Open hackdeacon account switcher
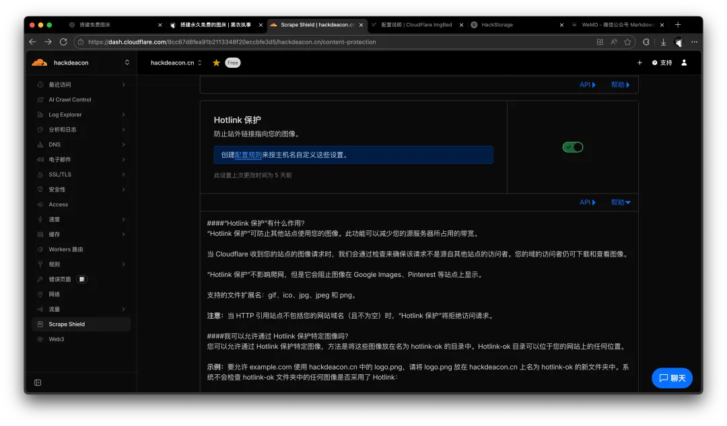The height and width of the screenshot is (426, 727). pos(127,62)
